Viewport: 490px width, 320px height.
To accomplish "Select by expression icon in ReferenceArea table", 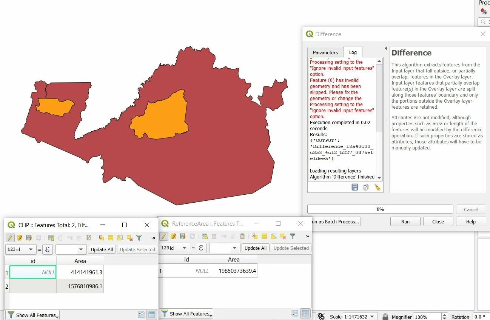I will [x=255, y=236].
